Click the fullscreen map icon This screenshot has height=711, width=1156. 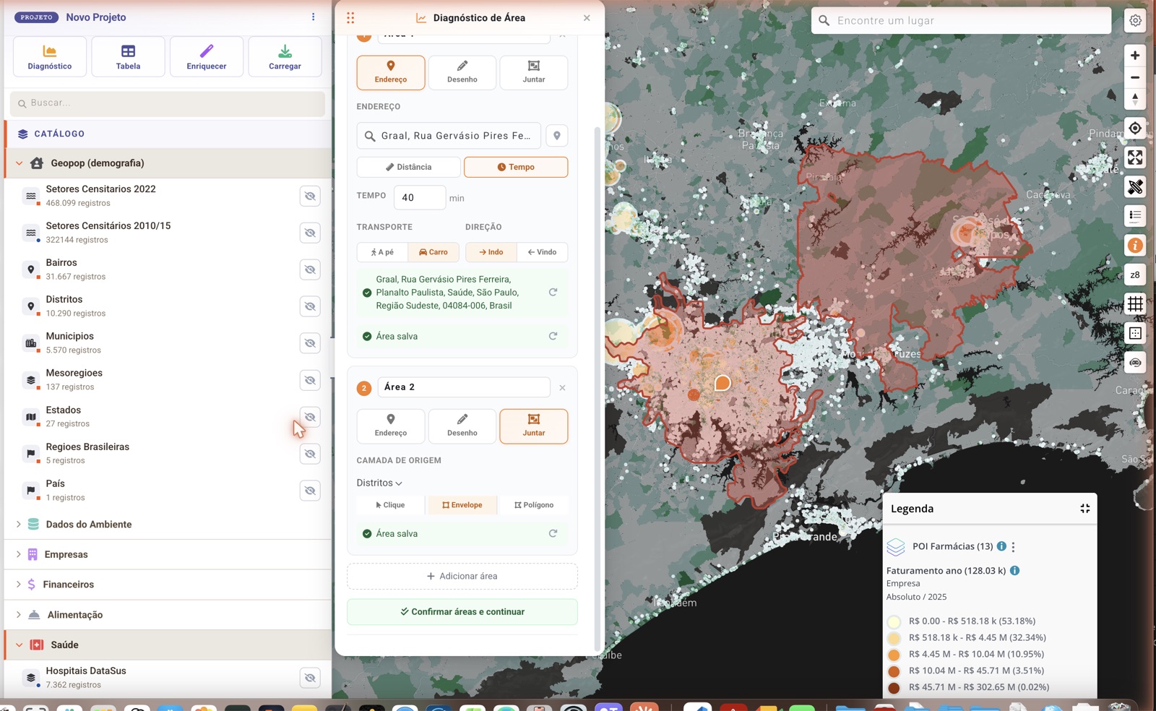[x=1135, y=158]
